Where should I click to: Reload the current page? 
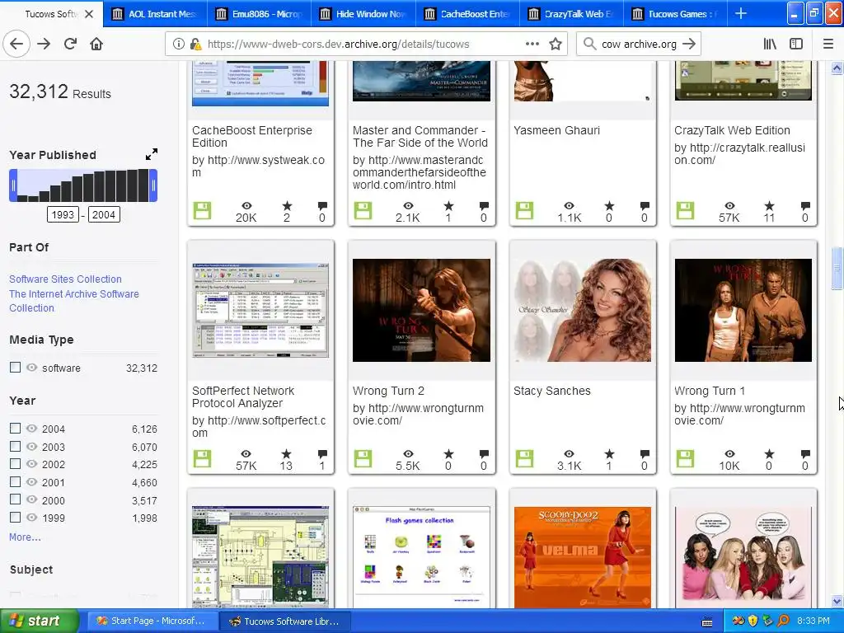point(70,45)
